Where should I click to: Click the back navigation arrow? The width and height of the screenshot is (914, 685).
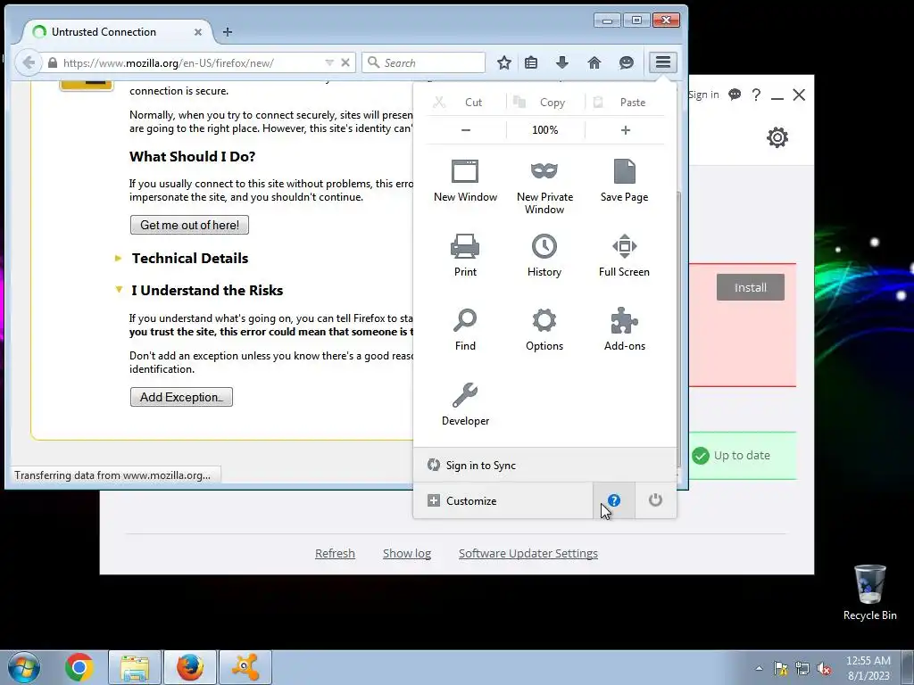pyautogui.click(x=29, y=63)
